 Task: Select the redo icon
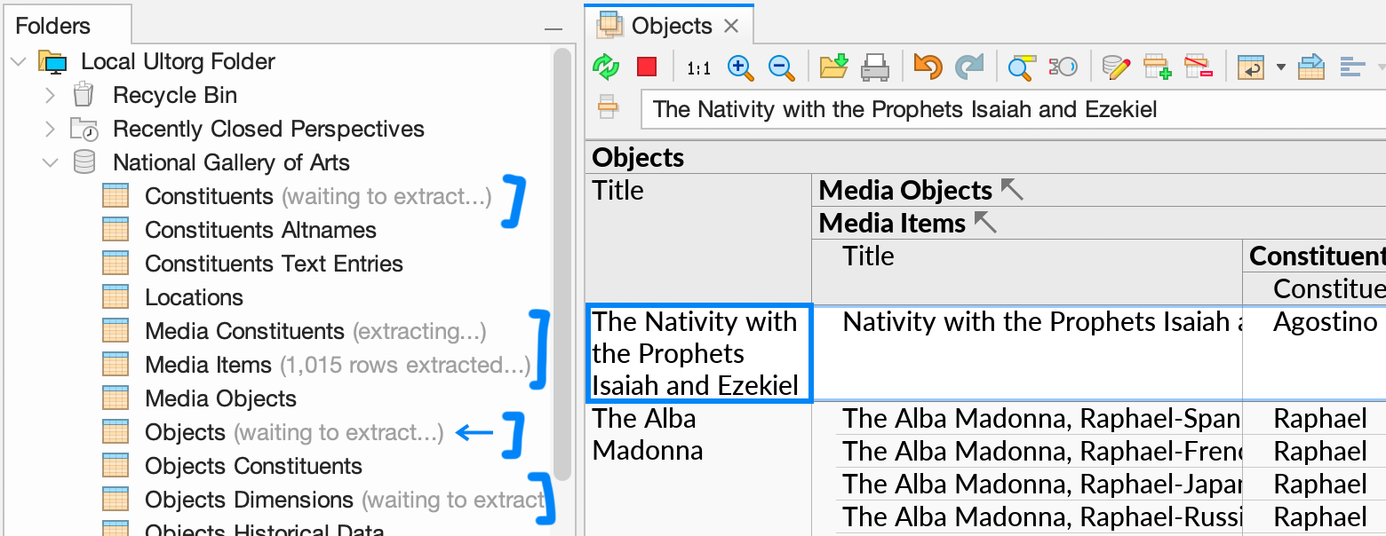(968, 67)
